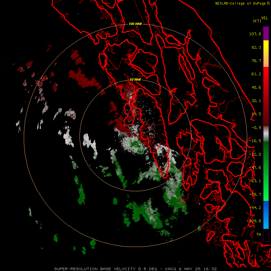
Task: Click the blue segment of the color bar
Action: pyautogui.click(x=266, y=215)
